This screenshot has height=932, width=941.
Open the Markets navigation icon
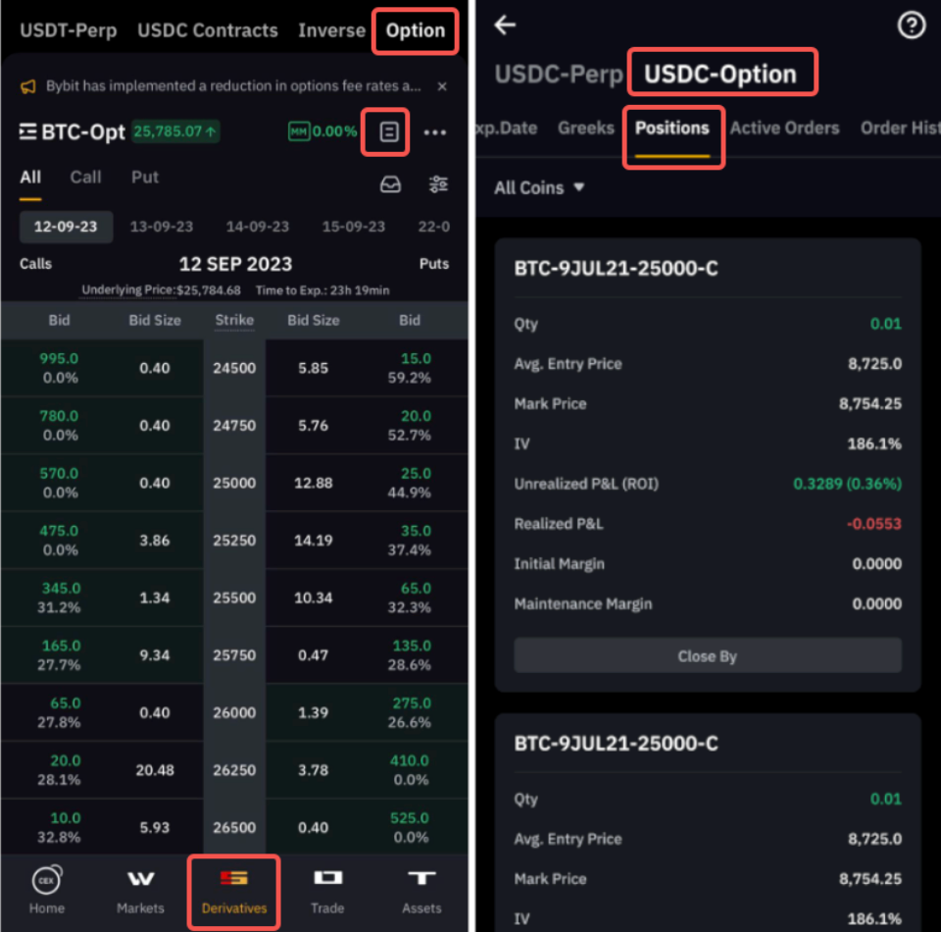click(140, 890)
